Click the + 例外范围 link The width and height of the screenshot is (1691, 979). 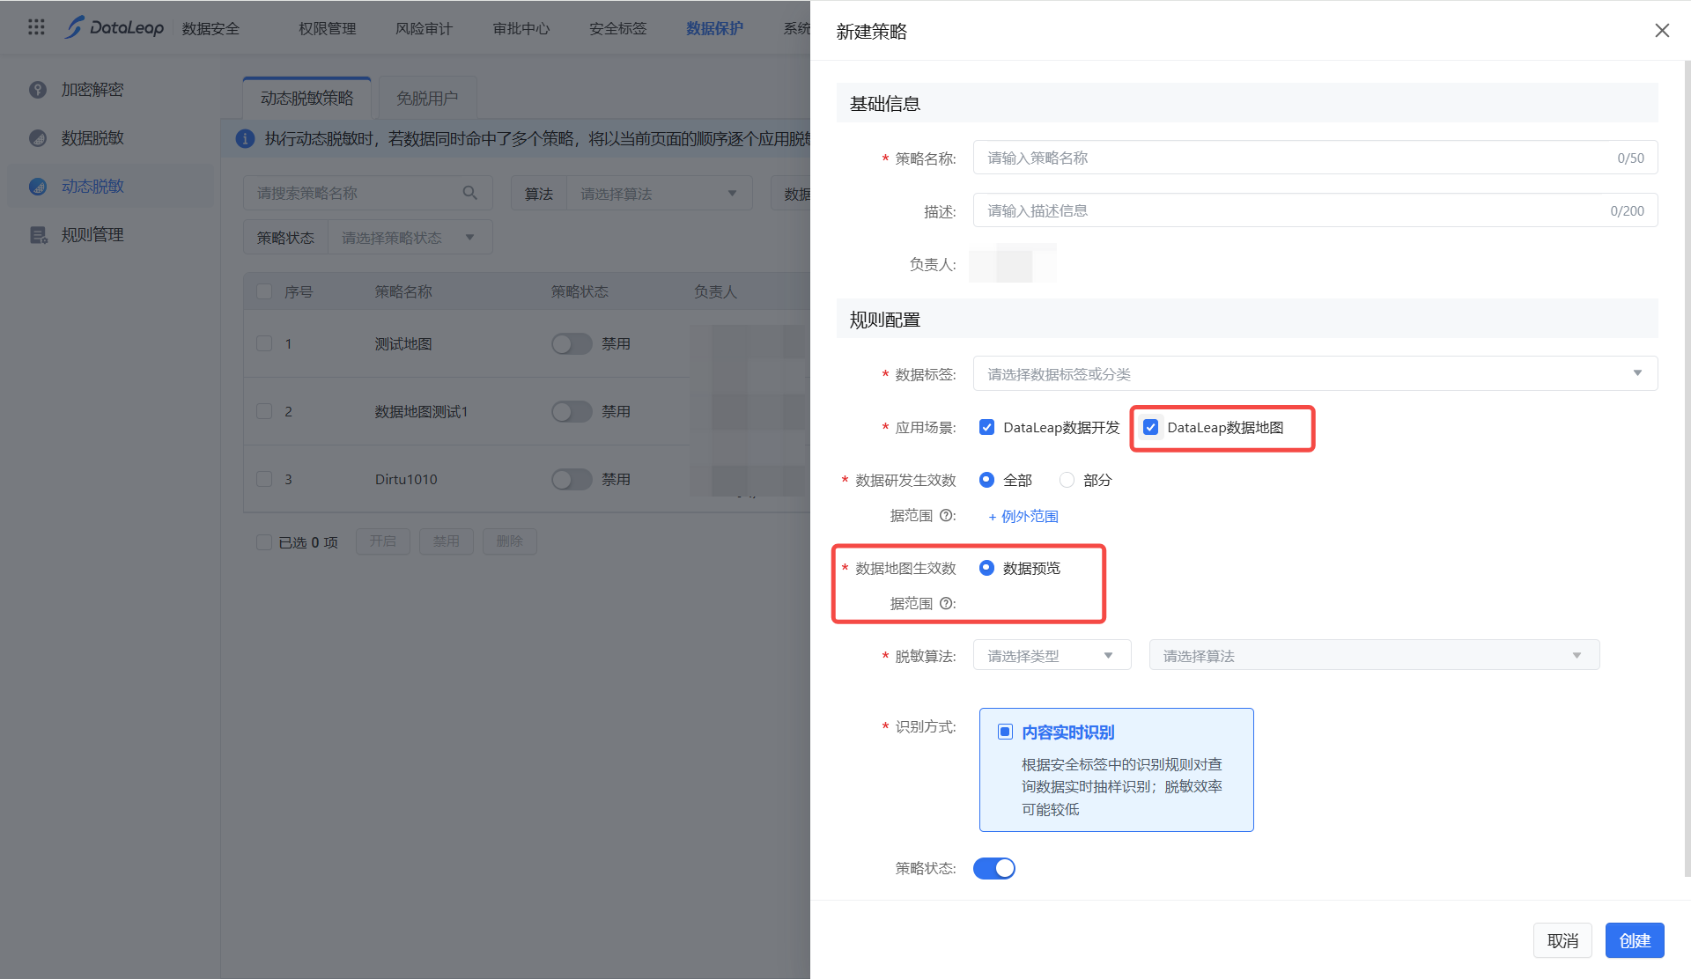1023,517
